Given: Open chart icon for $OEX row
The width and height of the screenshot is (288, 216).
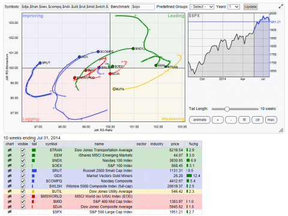Looking at the screenshot, I should pyautogui.click(x=9, y=166).
